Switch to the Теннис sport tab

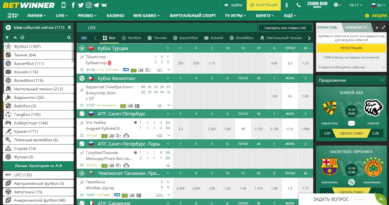point(157,38)
